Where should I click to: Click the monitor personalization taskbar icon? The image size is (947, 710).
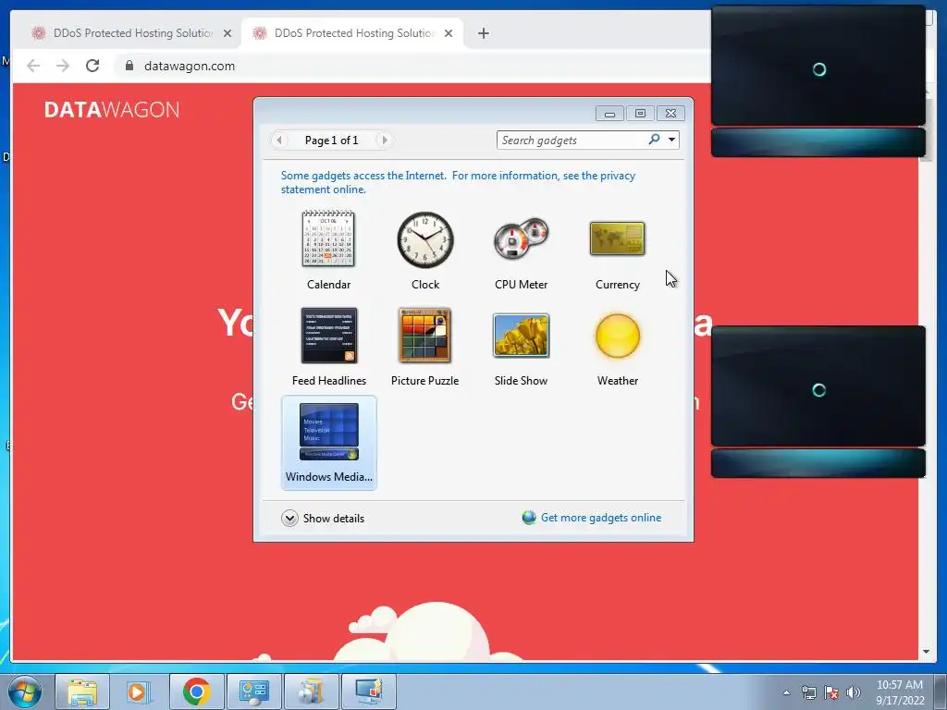[368, 692]
